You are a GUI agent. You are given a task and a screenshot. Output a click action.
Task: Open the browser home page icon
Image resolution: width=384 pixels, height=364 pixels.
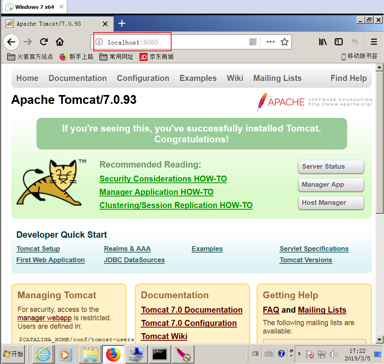click(59, 42)
